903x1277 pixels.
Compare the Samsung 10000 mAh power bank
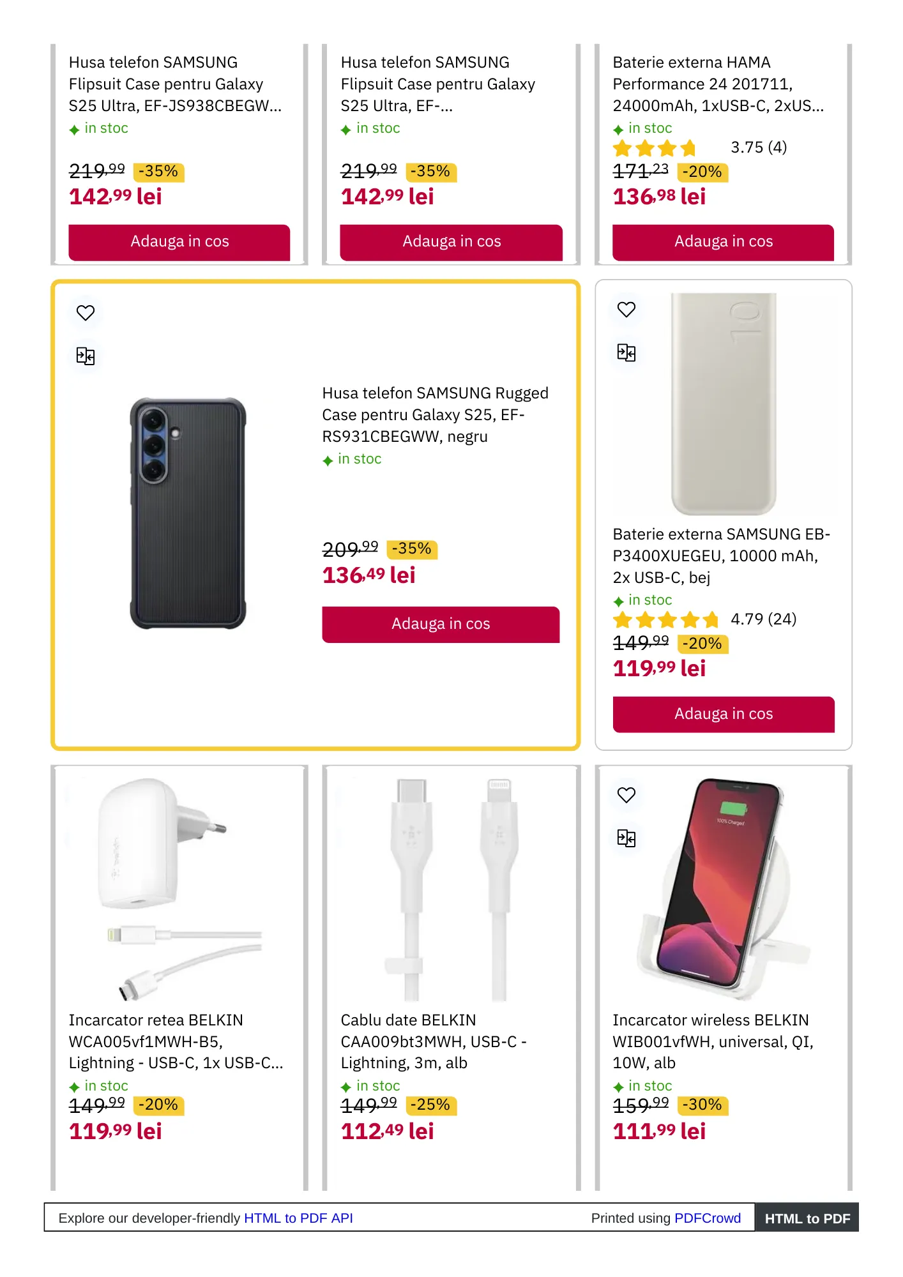click(626, 352)
